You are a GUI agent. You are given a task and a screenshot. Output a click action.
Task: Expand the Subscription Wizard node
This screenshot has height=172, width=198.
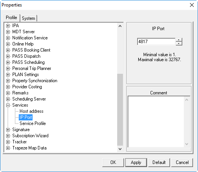click(8, 136)
